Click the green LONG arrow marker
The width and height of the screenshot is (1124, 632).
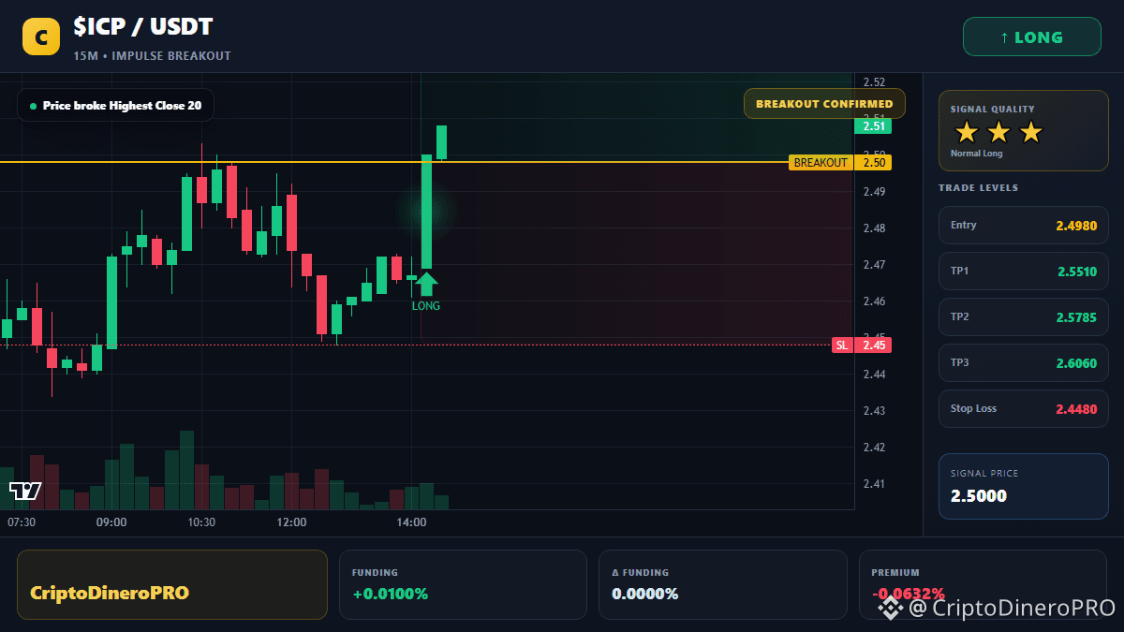426,283
